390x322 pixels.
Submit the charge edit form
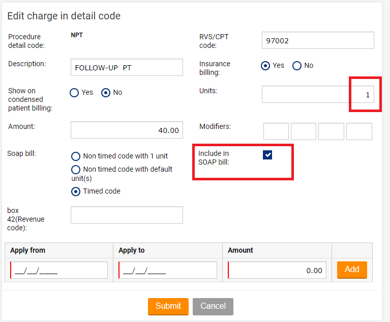pos(168,306)
